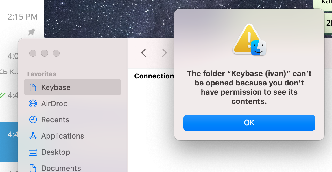Viewport: 332px width, 172px height.
Task: Click the yellow minimize button on the Finder window
Action: [45, 53]
